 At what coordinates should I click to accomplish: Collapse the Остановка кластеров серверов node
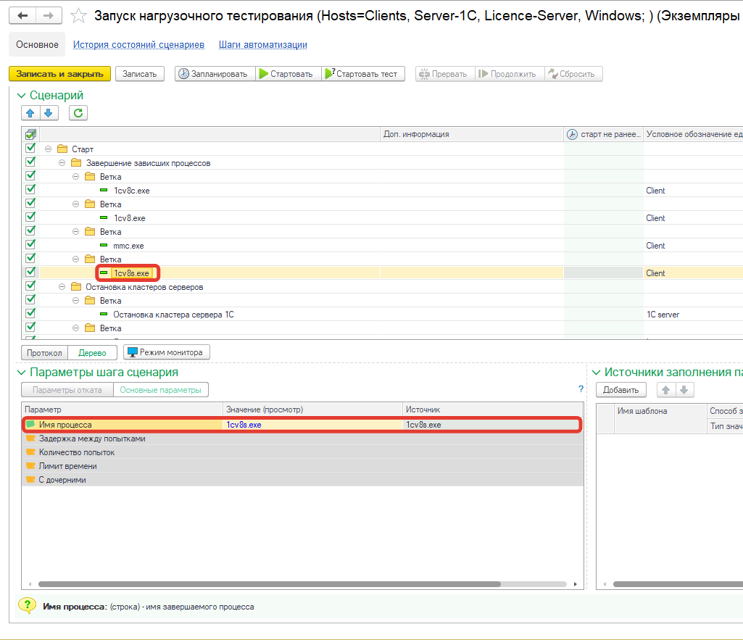tap(62, 287)
